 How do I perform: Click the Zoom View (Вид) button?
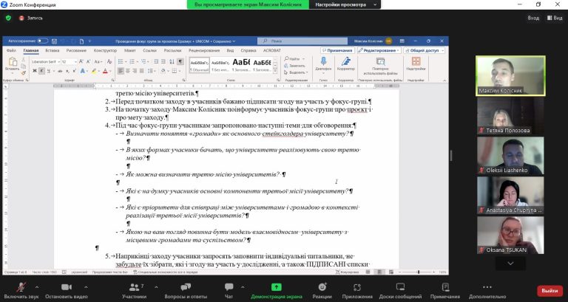tap(555, 18)
